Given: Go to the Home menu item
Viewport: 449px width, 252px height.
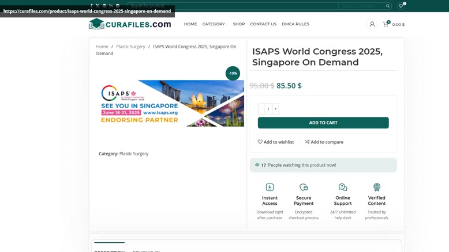Looking at the screenshot, I should [190, 24].
